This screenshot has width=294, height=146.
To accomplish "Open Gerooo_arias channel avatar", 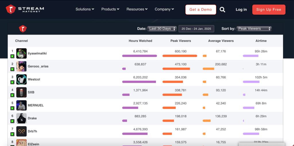I will click(21, 66).
